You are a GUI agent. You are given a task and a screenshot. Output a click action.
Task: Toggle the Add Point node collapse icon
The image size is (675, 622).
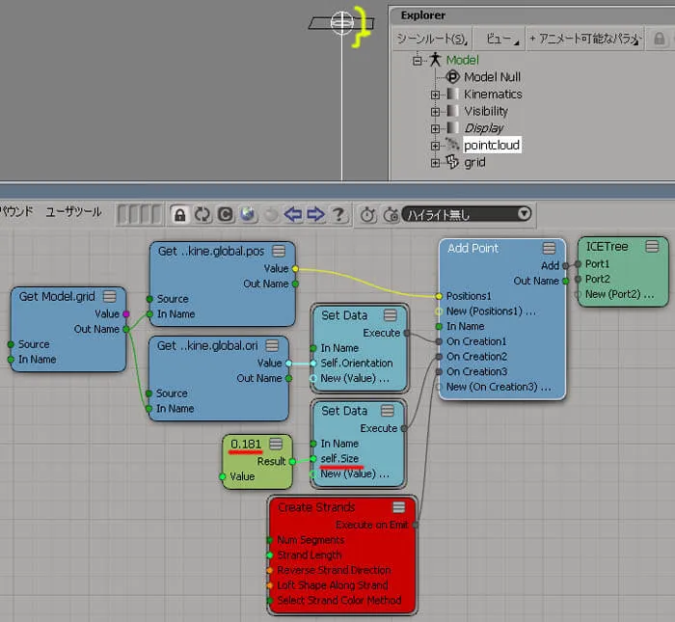point(549,249)
